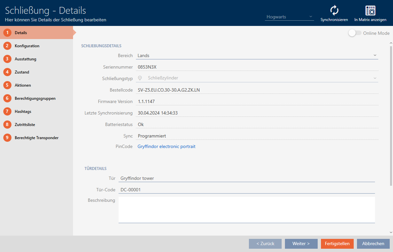Click step 2 Konfiguration number badge

[7, 46]
